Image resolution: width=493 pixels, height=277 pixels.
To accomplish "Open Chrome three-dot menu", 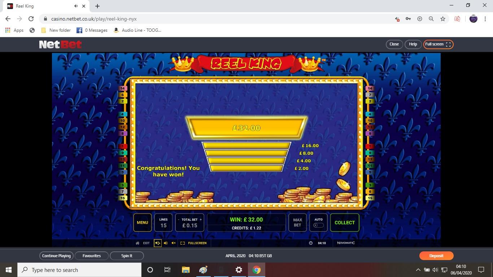I will [485, 19].
